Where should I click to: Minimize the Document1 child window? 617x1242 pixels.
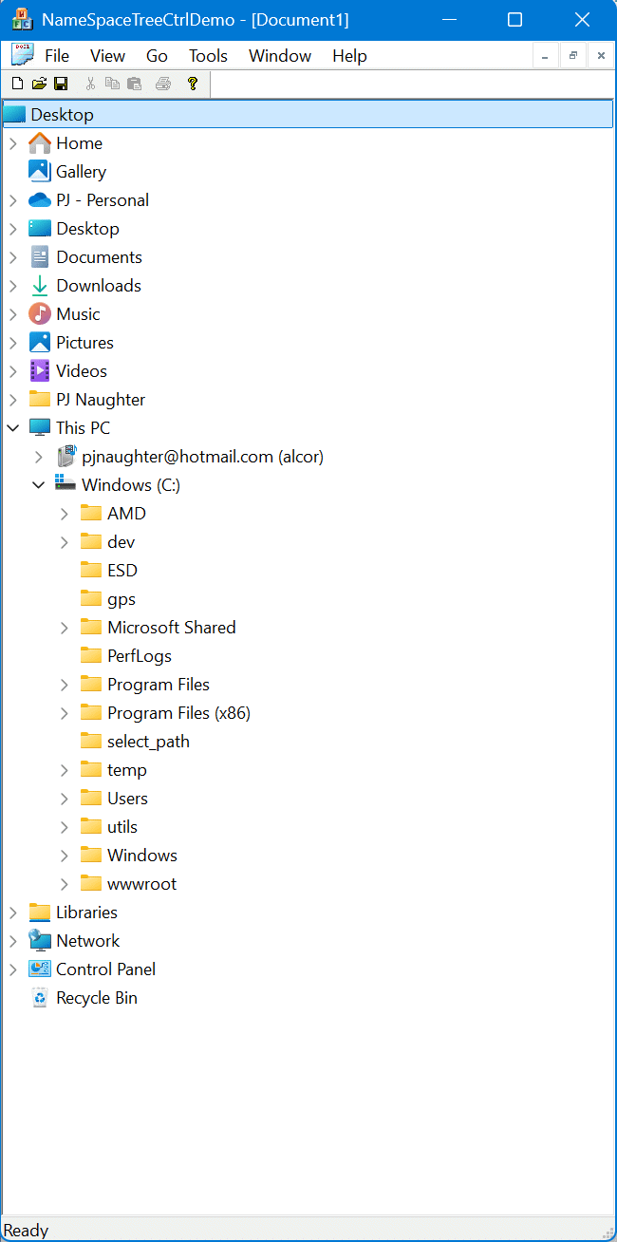pyautogui.click(x=545, y=56)
